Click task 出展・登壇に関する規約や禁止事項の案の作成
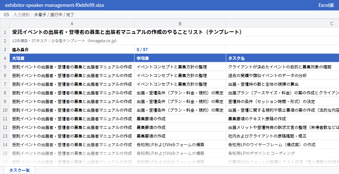Viewport: 339px width, 174px height. point(283,110)
